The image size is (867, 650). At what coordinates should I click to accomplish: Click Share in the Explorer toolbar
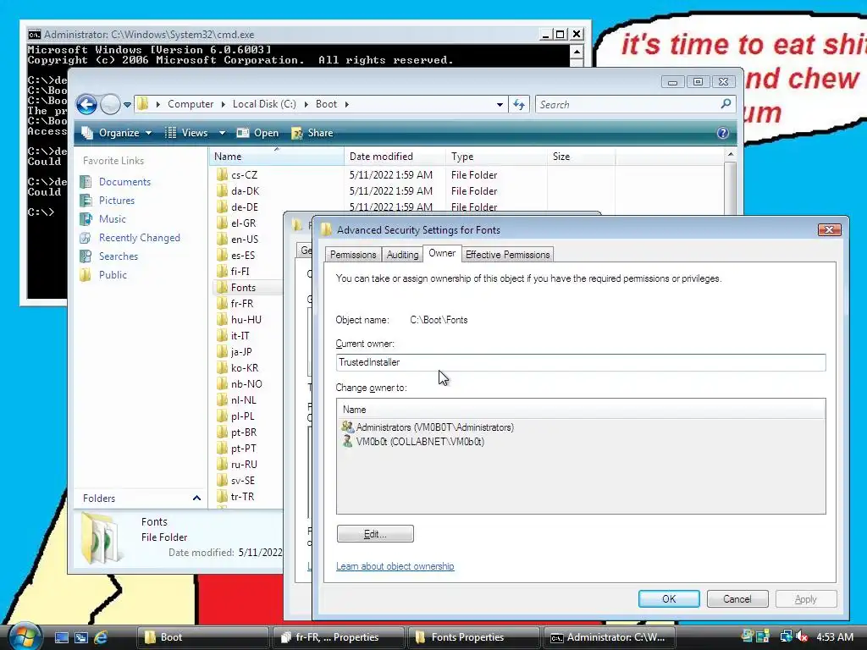tap(312, 133)
